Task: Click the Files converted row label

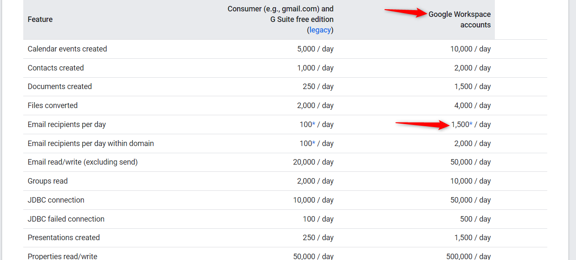Action: [x=53, y=106]
